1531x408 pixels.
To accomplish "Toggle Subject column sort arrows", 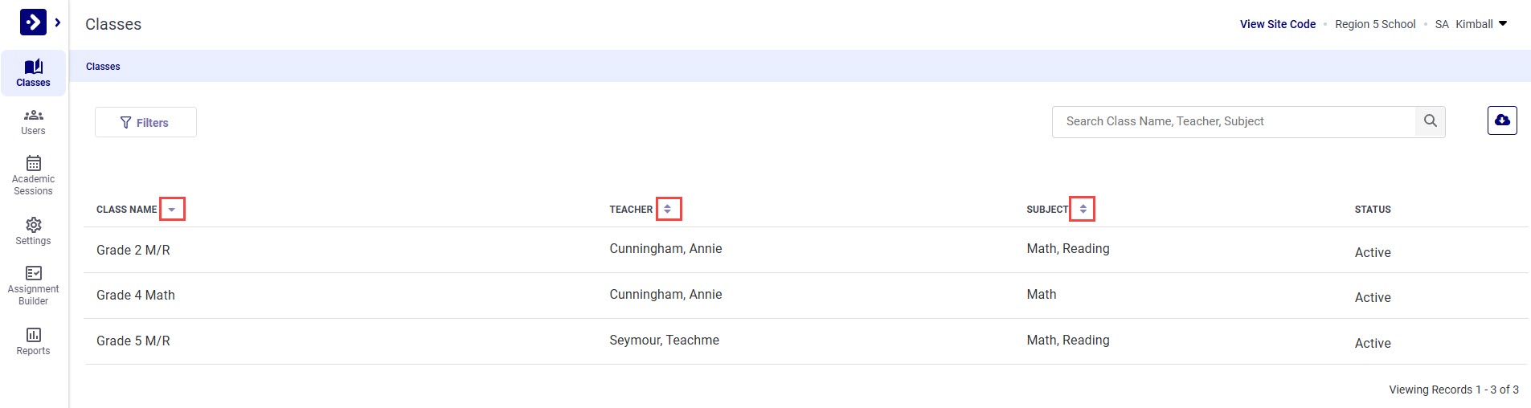I will tap(1083, 209).
